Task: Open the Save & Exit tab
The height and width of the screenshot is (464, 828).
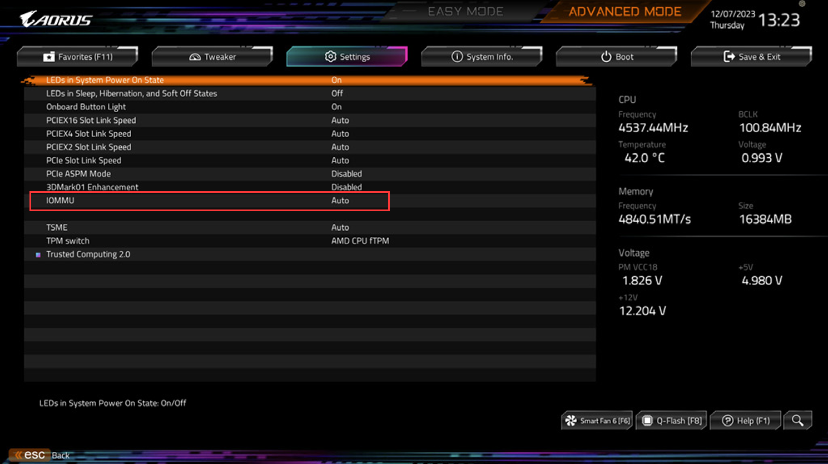Action: tap(751, 57)
